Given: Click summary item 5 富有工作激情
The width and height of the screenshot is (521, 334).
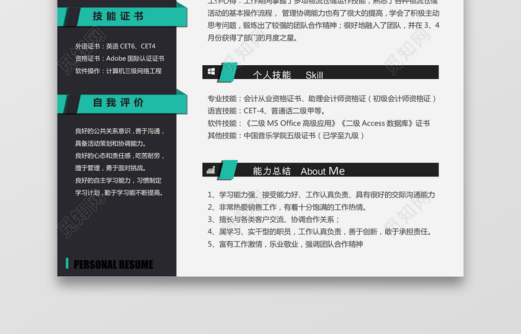Looking at the screenshot, I should tap(285, 244).
